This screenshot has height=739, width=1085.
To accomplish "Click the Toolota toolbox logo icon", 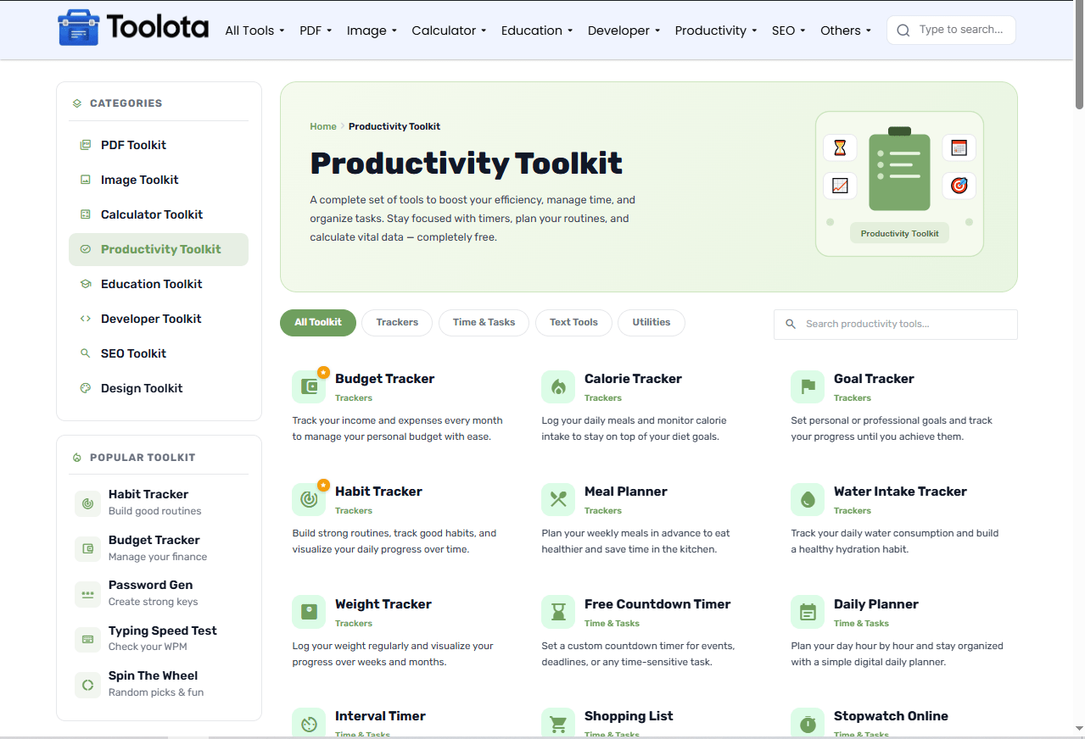I will (78, 27).
